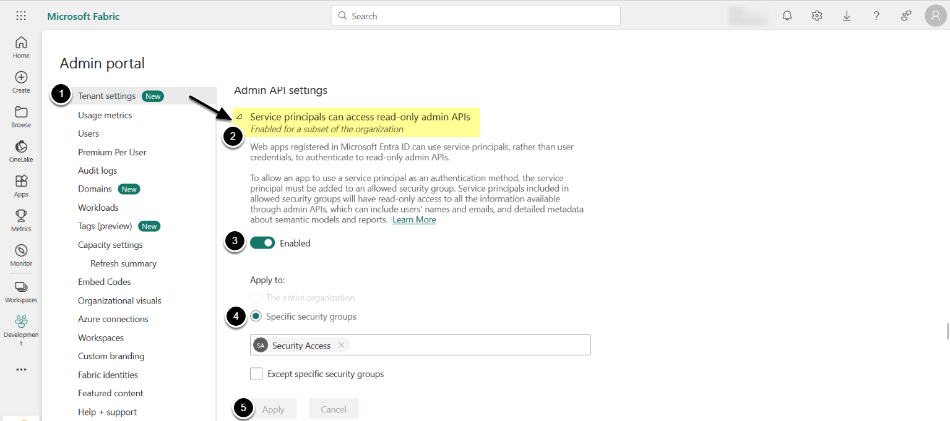Image resolution: width=950 pixels, height=421 pixels.
Task: Open the settings gear icon
Action: pos(817,16)
